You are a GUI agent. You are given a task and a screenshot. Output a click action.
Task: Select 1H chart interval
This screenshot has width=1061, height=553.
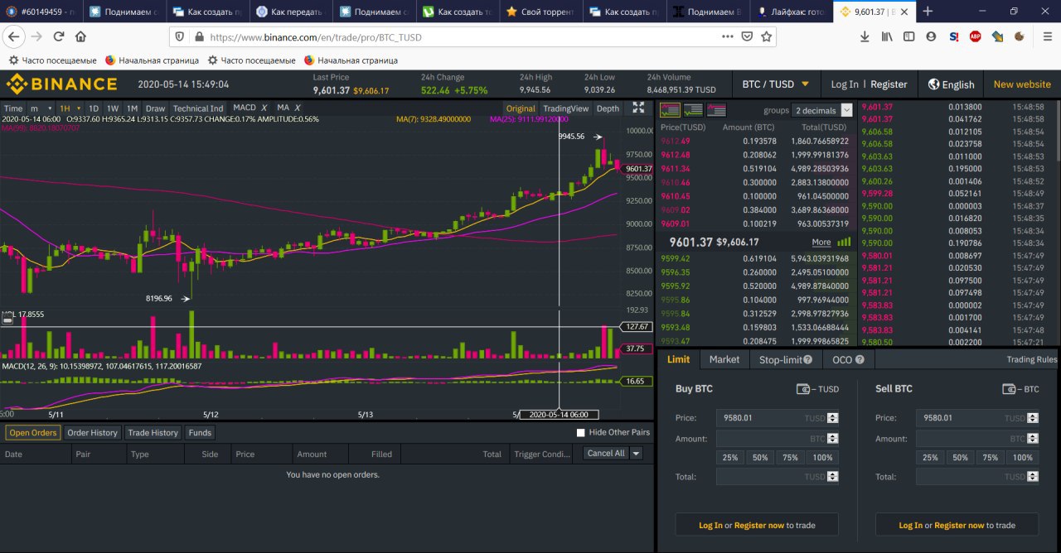coord(65,108)
